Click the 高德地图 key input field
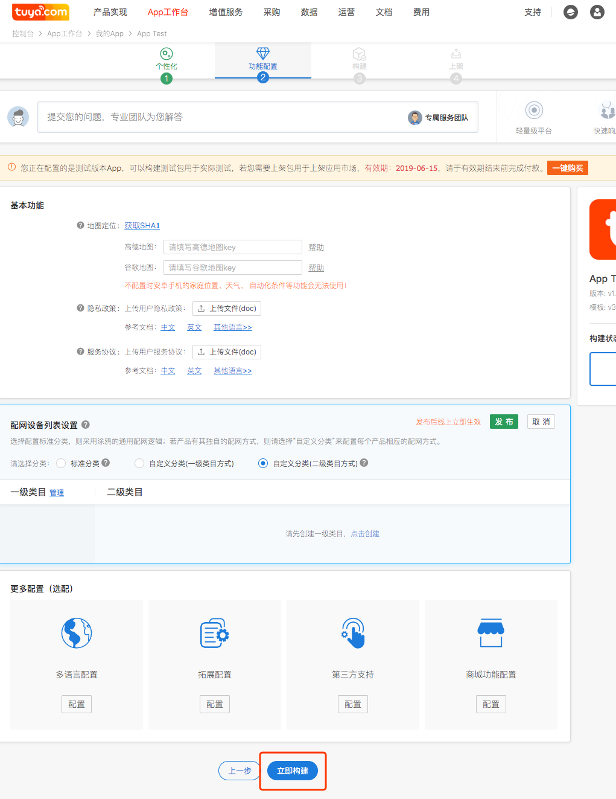This screenshot has height=799, width=616. pyautogui.click(x=232, y=247)
